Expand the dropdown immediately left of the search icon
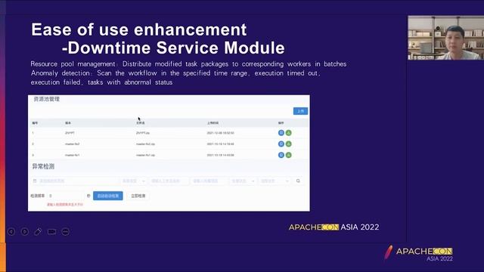Image resolution: width=484 pixels, height=272 pixels. coord(275,181)
